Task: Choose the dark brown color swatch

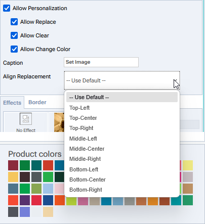Action: (25, 177)
